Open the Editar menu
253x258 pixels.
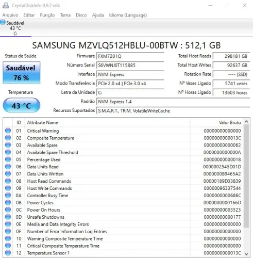(x=29, y=15)
